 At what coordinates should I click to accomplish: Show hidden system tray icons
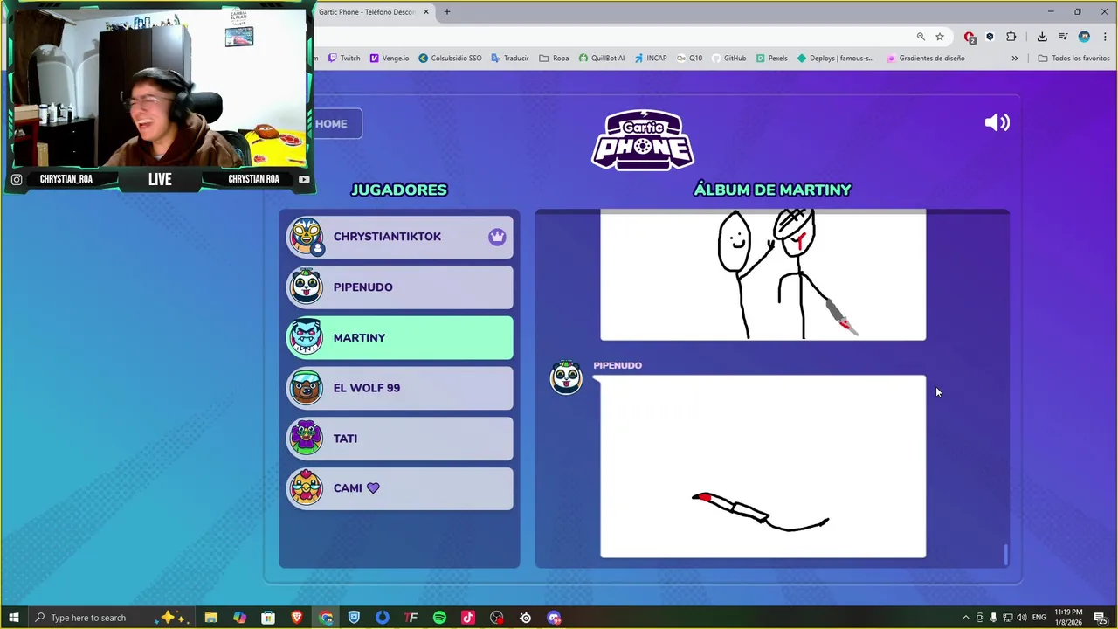(965, 618)
